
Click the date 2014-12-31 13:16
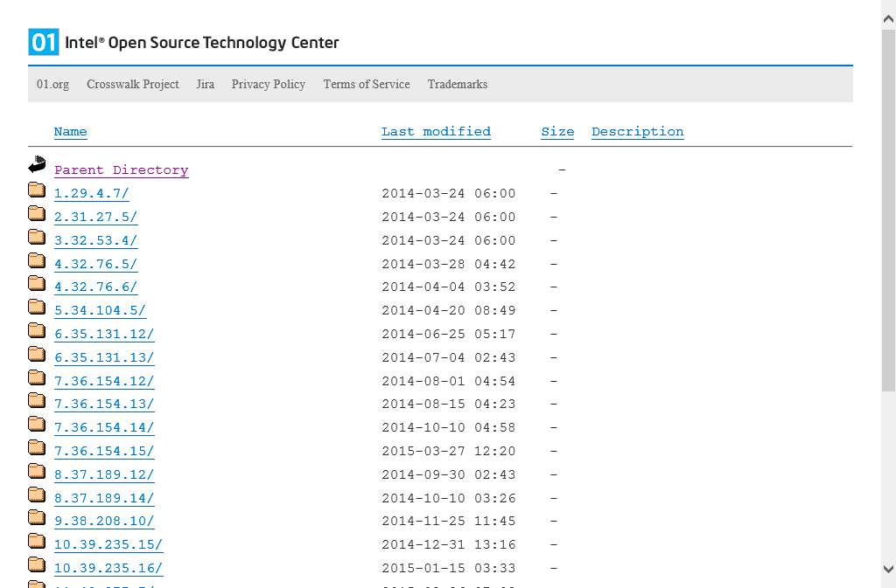pyautogui.click(x=449, y=544)
